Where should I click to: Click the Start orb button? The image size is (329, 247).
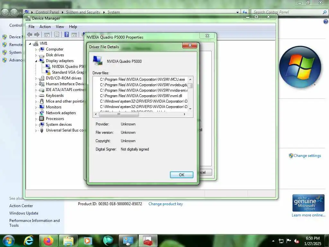point(8,241)
